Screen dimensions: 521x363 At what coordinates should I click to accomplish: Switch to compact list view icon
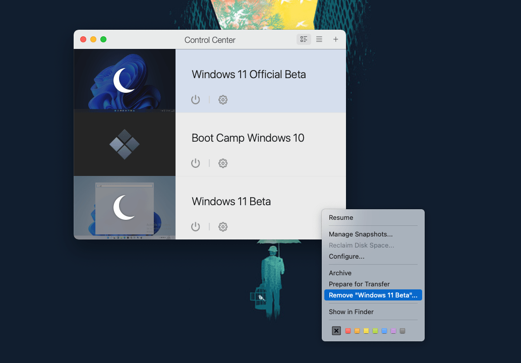click(319, 39)
